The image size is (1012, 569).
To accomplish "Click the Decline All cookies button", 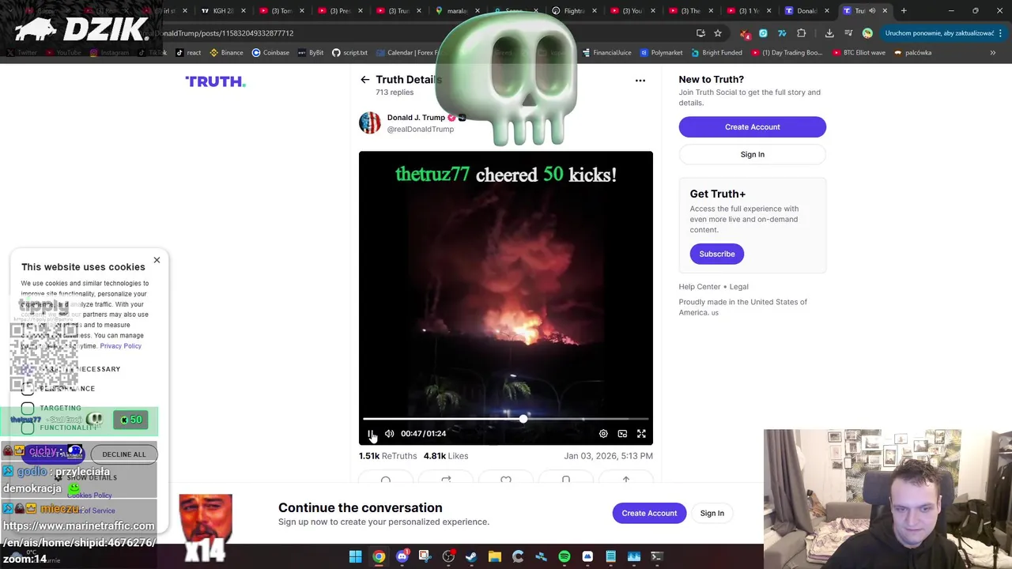I will tap(124, 454).
